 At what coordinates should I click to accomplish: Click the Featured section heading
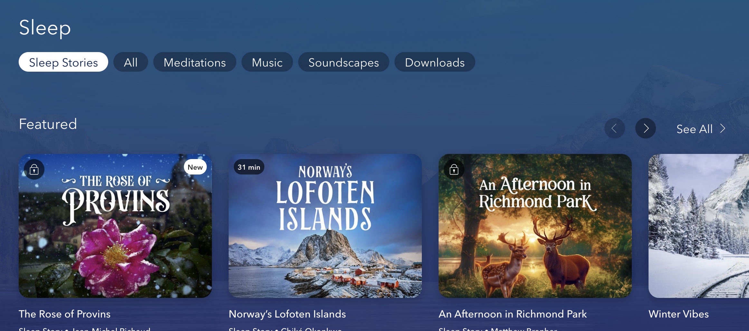click(48, 124)
